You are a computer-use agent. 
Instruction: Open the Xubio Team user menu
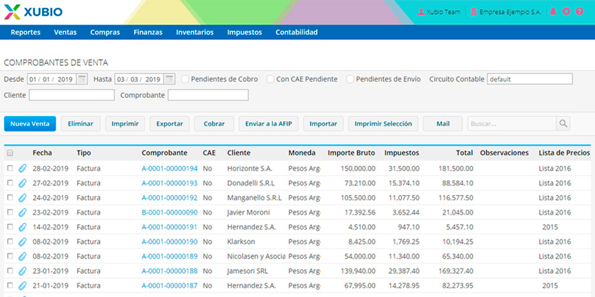439,12
